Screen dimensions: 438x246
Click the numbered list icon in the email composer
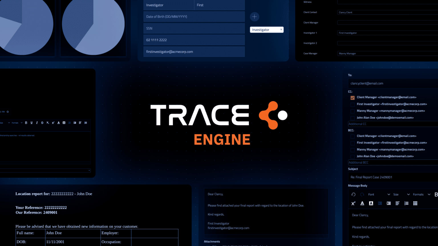tap(406, 203)
